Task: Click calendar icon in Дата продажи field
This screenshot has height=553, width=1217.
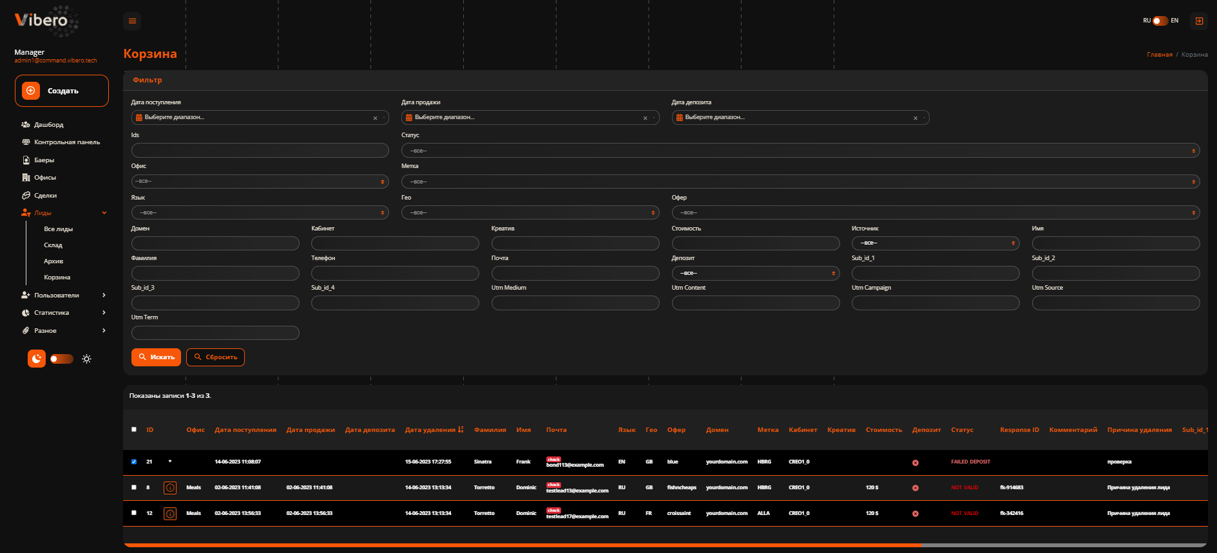Action: [408, 118]
